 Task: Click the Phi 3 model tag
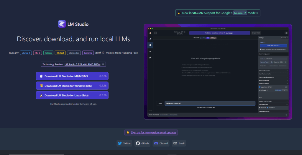pyautogui.click(x=37, y=53)
